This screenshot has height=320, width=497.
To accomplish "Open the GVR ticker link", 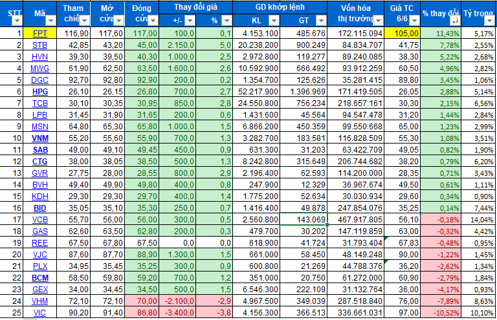I will (x=40, y=173).
